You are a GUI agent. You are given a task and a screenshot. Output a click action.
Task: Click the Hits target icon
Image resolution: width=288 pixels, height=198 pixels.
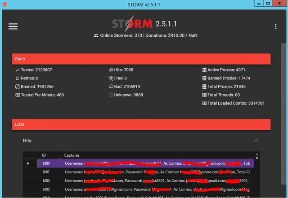click(111, 70)
